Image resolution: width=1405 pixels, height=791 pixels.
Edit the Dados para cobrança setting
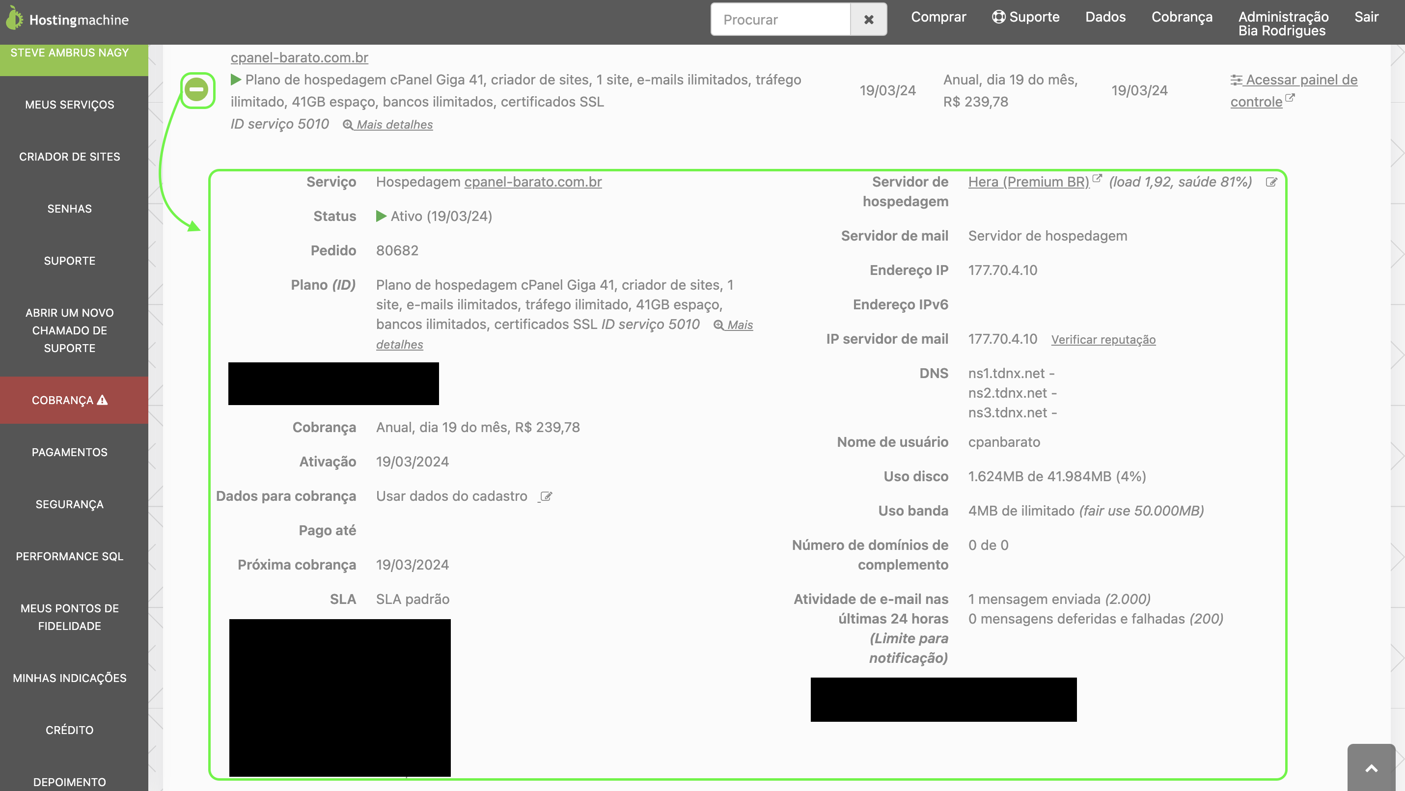tap(546, 496)
